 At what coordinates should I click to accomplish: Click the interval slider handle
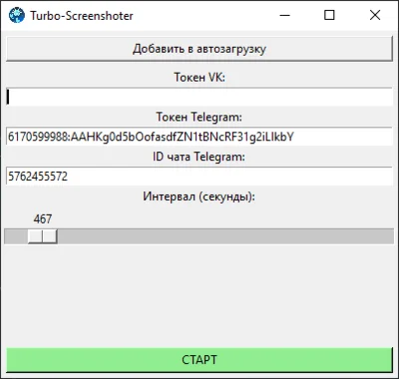pyautogui.click(x=43, y=236)
